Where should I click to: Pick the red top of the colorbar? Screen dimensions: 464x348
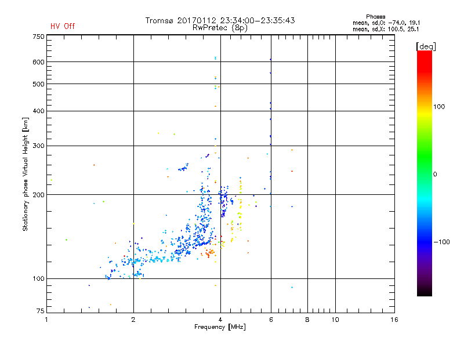click(424, 54)
